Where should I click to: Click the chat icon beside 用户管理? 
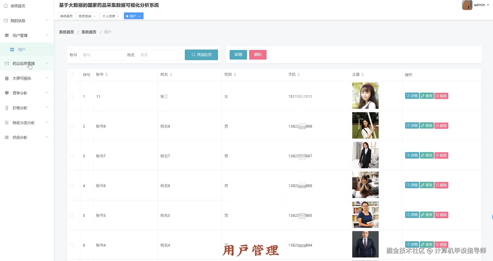pyautogui.click(x=7, y=35)
